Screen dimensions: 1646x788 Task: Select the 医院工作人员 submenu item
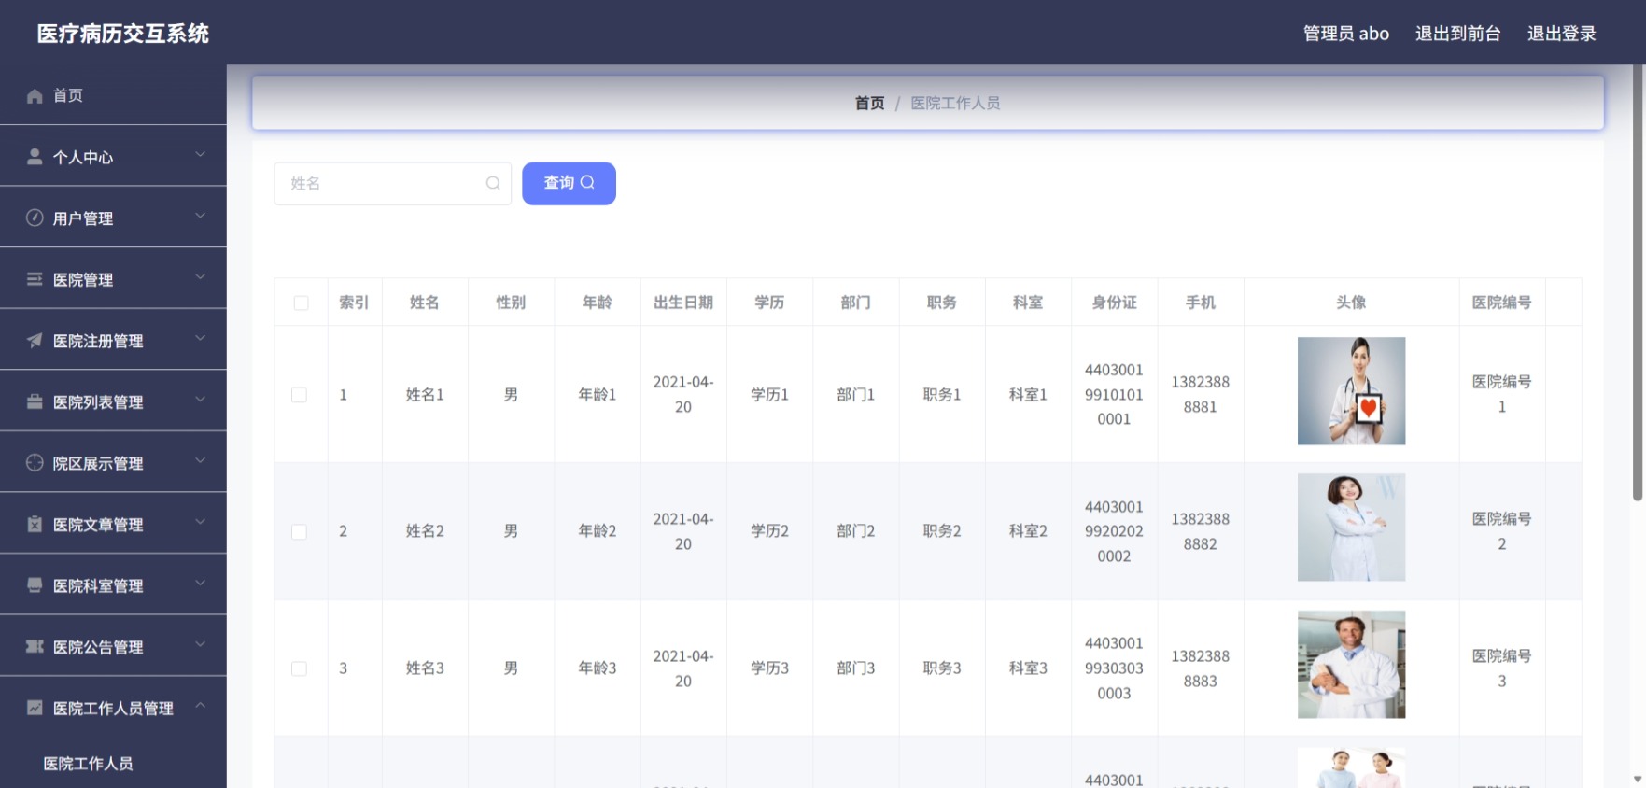click(88, 764)
